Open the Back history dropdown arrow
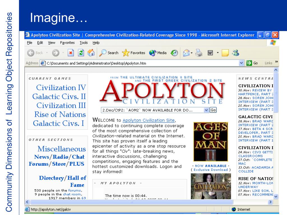Screen dimensions: 287x215 [x=47, y=53]
